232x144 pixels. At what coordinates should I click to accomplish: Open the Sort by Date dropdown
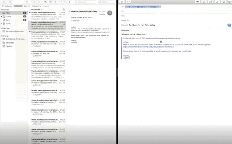(x=36, y=9)
